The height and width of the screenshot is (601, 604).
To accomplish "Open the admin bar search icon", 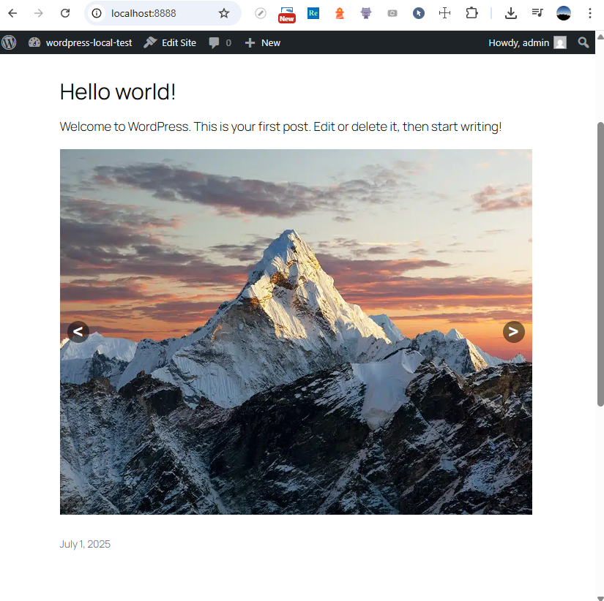I will click(584, 42).
